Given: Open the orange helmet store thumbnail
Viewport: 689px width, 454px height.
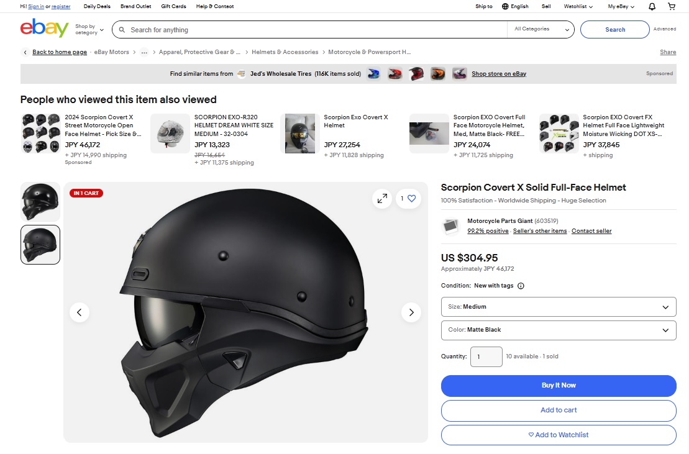Looking at the screenshot, I should click(437, 74).
